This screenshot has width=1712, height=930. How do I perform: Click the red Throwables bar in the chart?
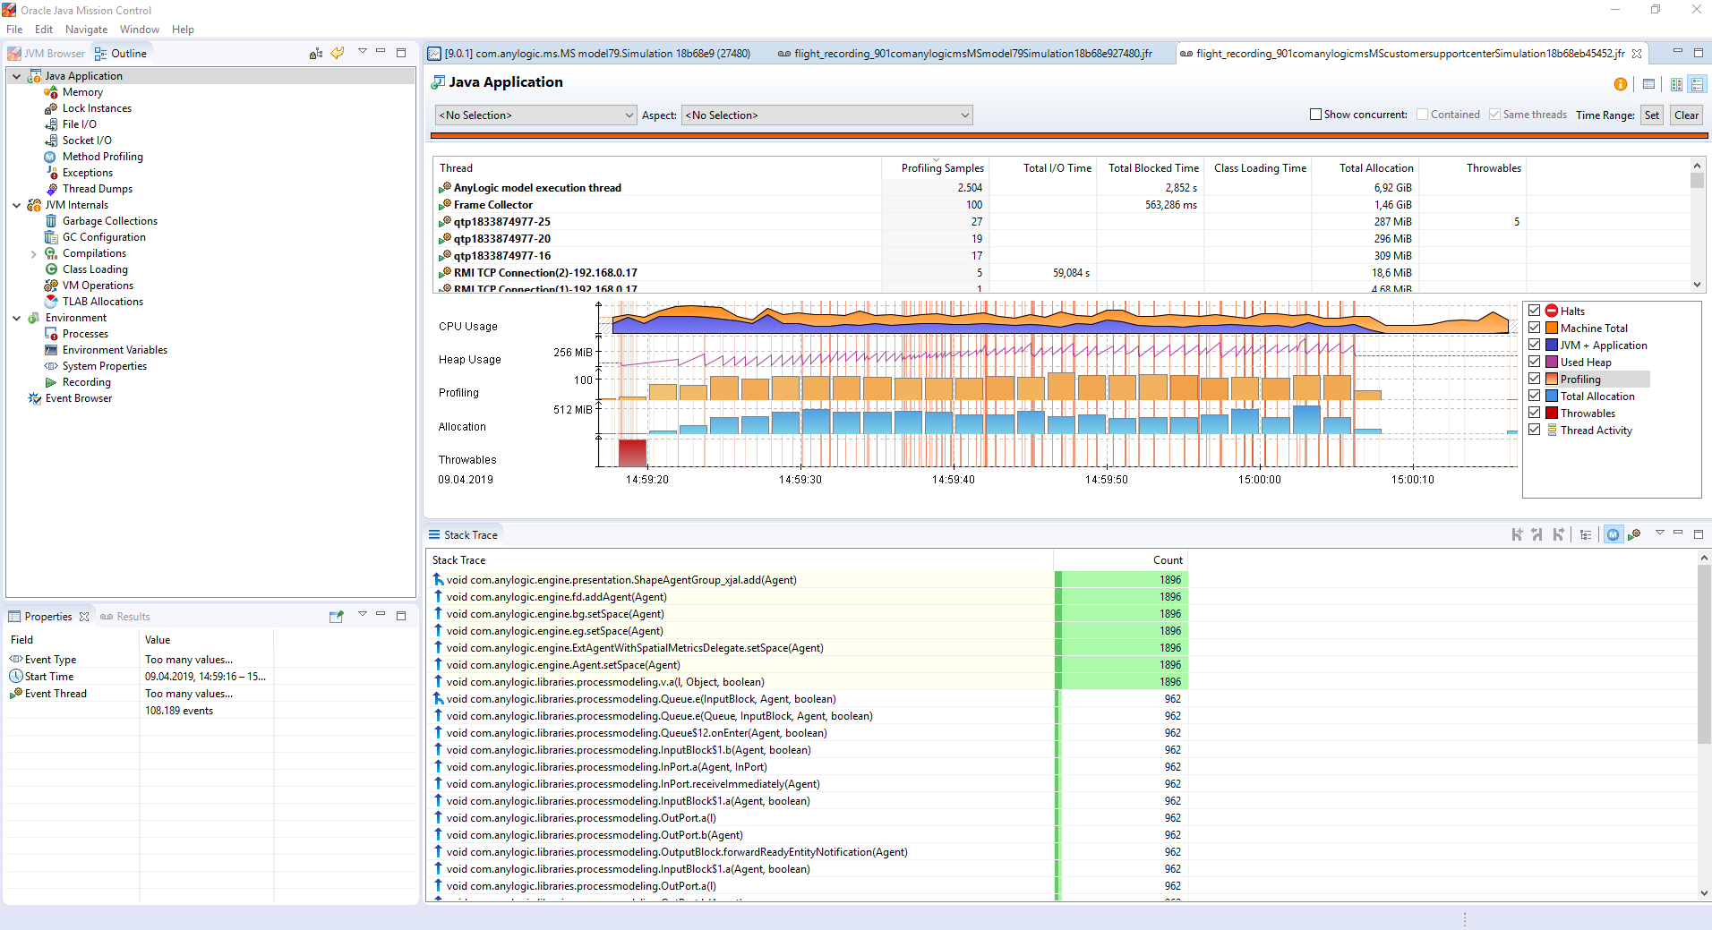pyautogui.click(x=632, y=452)
